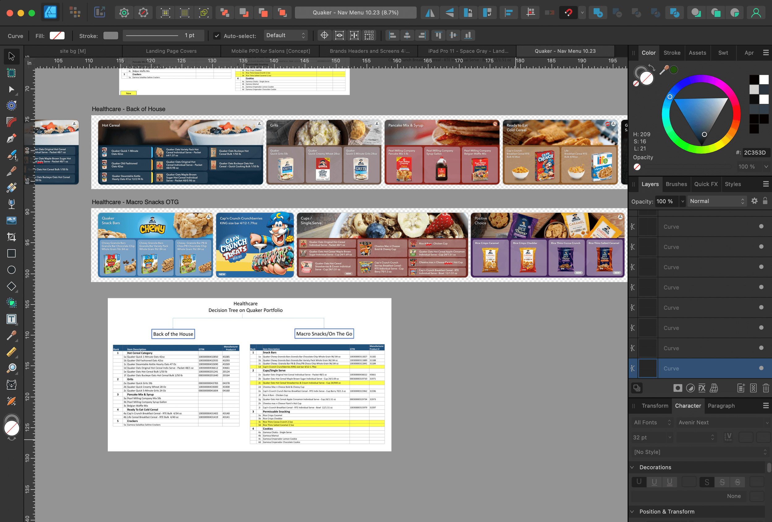Open the Default auto-select dropdown

pyautogui.click(x=285, y=35)
